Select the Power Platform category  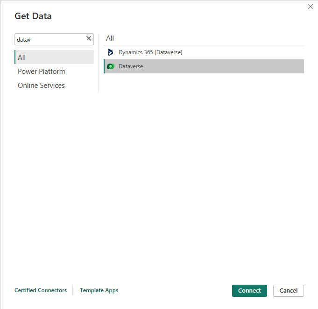(x=42, y=72)
